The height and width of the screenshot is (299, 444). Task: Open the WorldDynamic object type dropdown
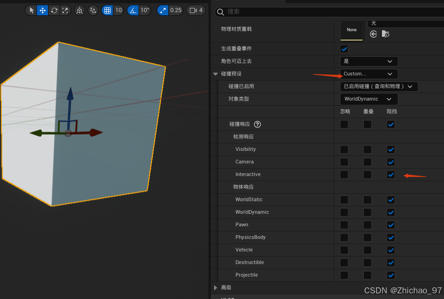pyautogui.click(x=368, y=99)
